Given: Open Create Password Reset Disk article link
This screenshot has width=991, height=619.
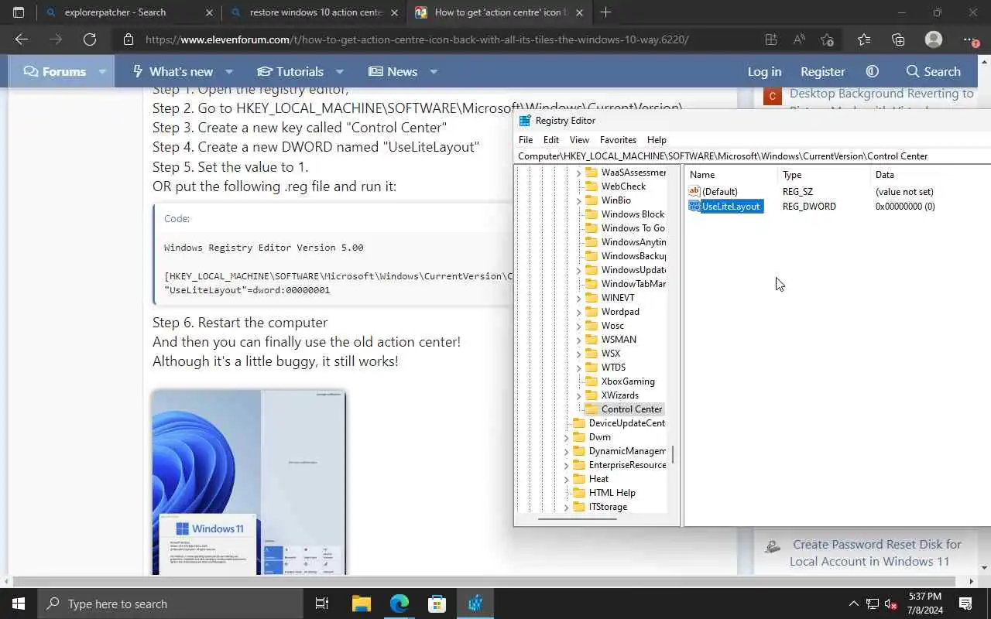Looking at the screenshot, I should (x=876, y=552).
